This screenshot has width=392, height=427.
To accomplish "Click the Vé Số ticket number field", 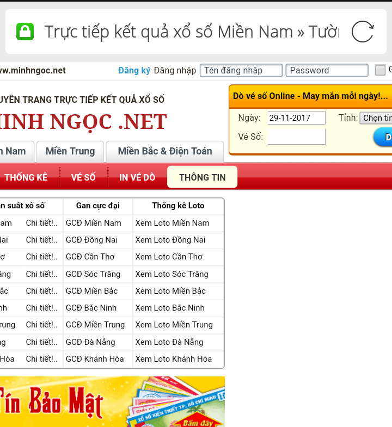I will [296, 137].
